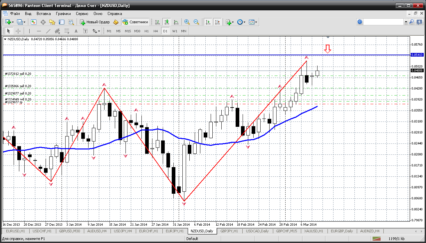
Task: Open the Сервис menu
Action: tap(82, 14)
